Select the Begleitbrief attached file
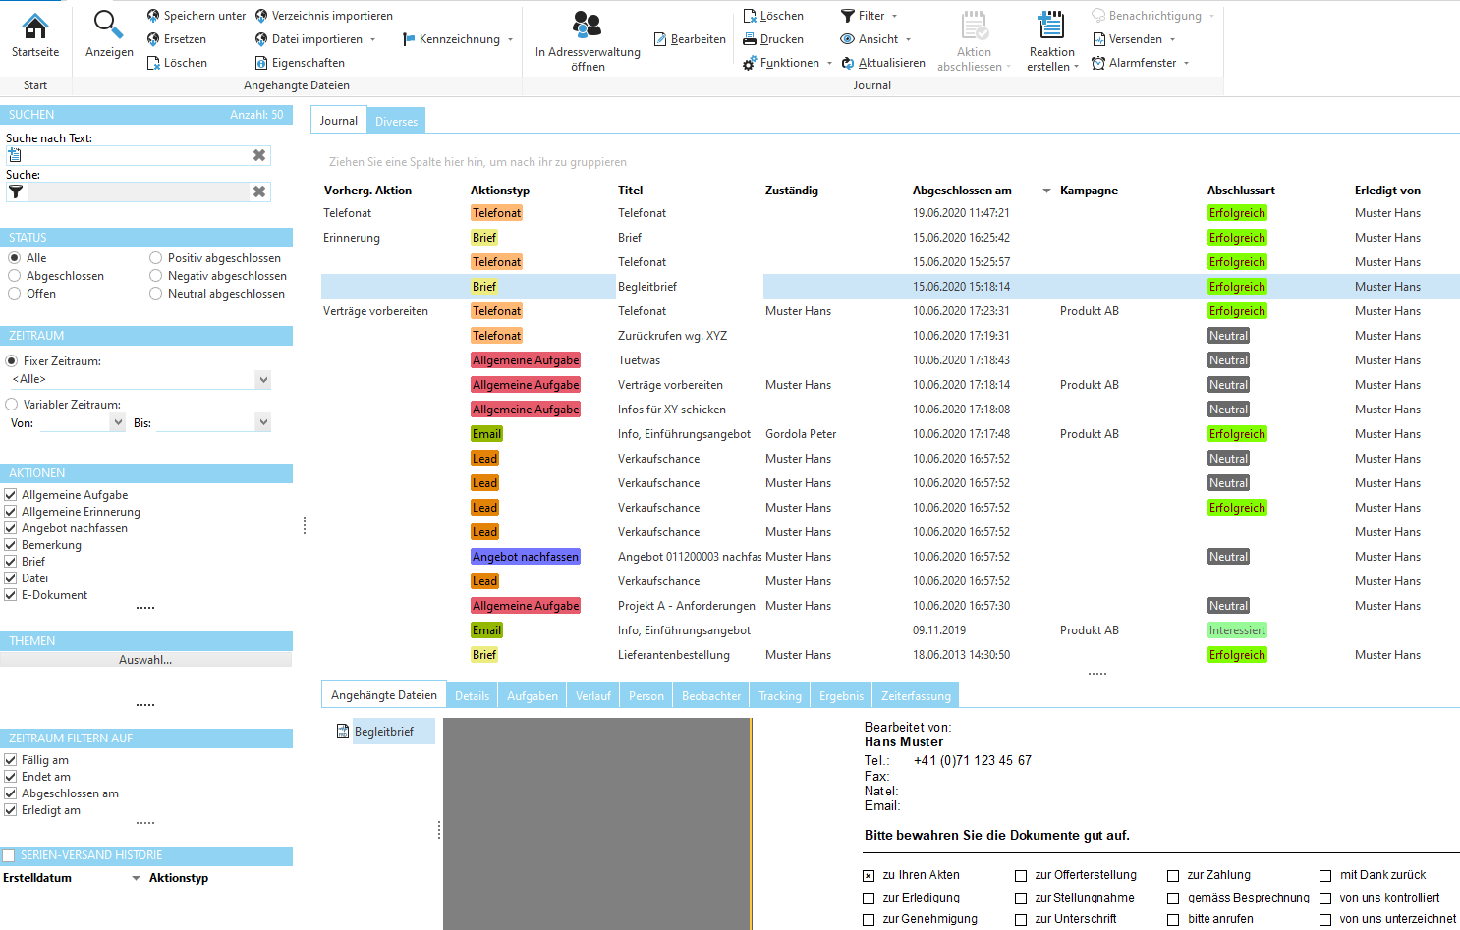The width and height of the screenshot is (1460, 930). (x=383, y=732)
